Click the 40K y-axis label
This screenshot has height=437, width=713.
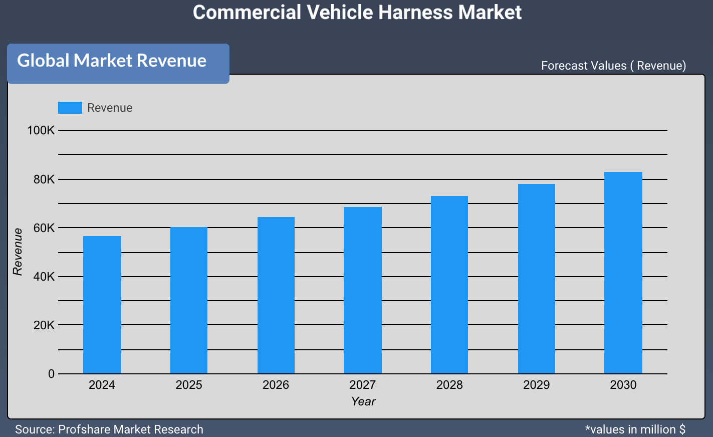[44, 277]
